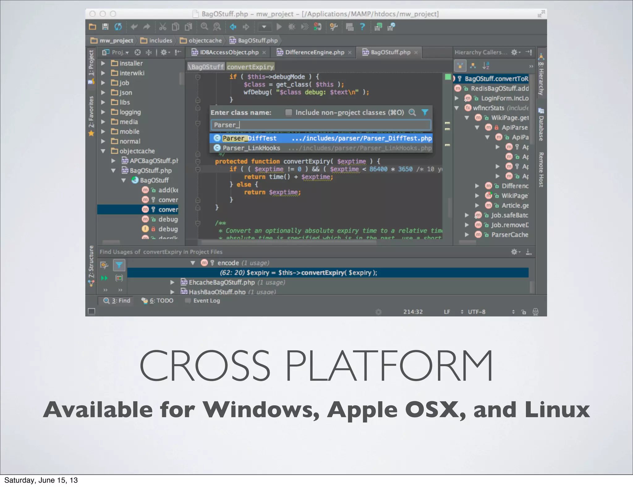633x487 pixels.
Task: Click caller methods hierarchy icon
Action: pos(460,66)
